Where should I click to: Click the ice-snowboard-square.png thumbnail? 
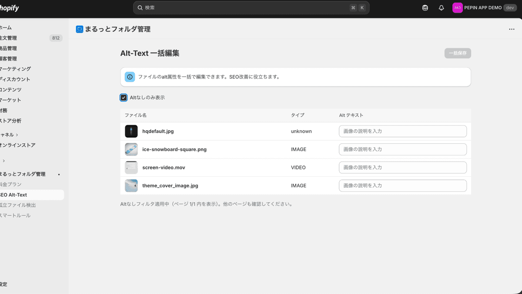click(x=131, y=149)
